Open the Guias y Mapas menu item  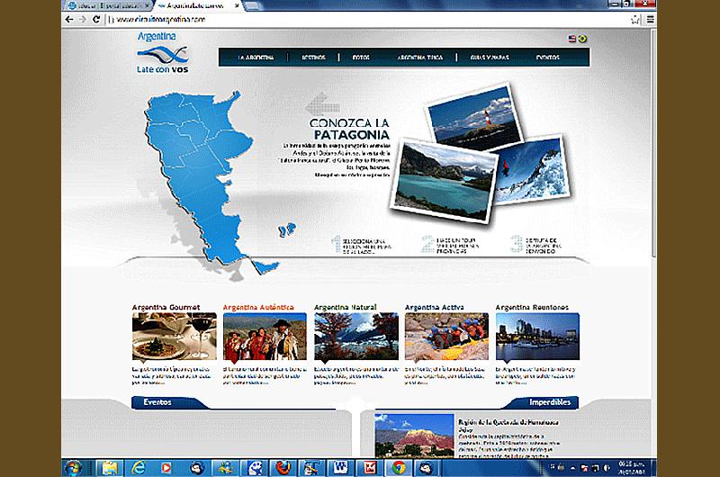[x=490, y=58]
